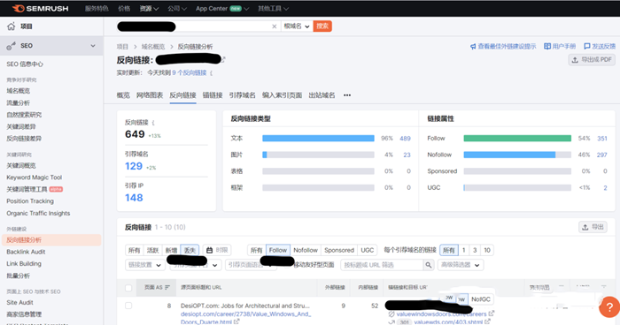This screenshot has width=620, height=325.
Task: Click the Follow green progress bar
Action: coord(517,138)
